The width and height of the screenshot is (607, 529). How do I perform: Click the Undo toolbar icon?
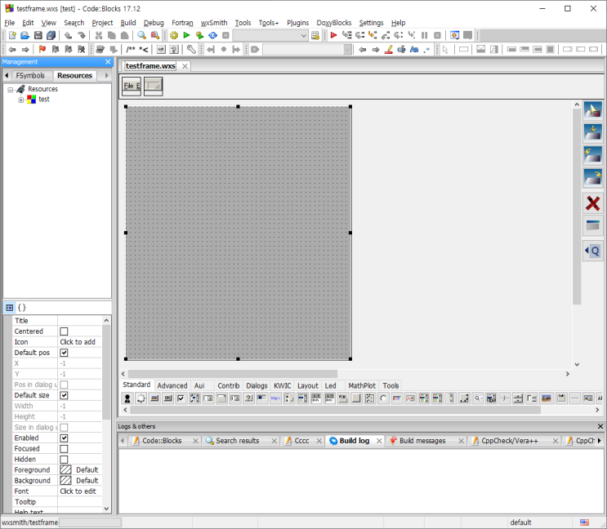point(69,36)
